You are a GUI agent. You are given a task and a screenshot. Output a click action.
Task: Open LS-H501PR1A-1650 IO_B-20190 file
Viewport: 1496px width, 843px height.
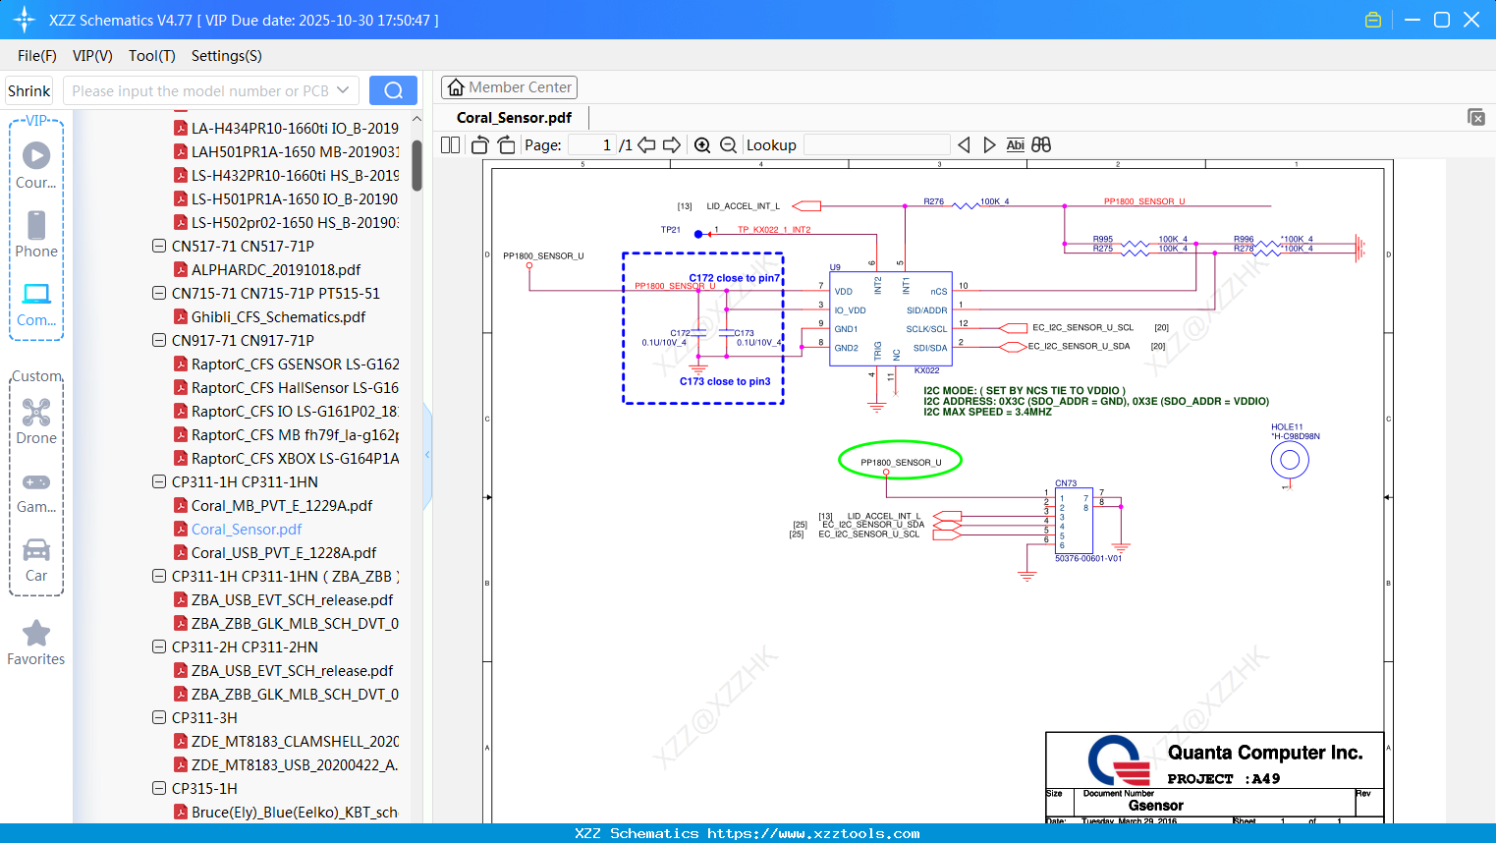295,198
